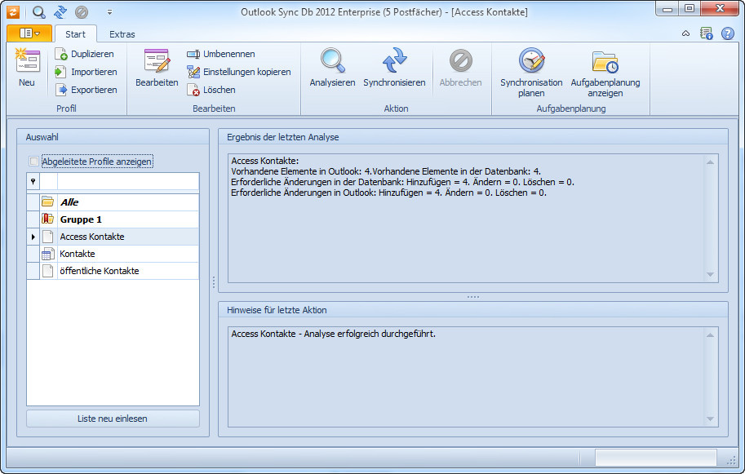The image size is (745, 474).
Task: Click 'Erforderliche Änderungen in Outlook' line
Action: coord(388,193)
